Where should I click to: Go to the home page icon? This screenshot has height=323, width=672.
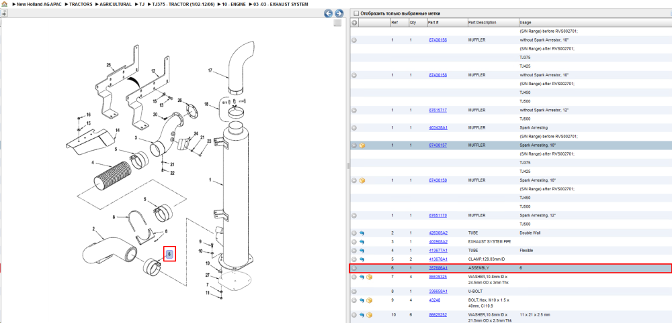tap(4, 4)
